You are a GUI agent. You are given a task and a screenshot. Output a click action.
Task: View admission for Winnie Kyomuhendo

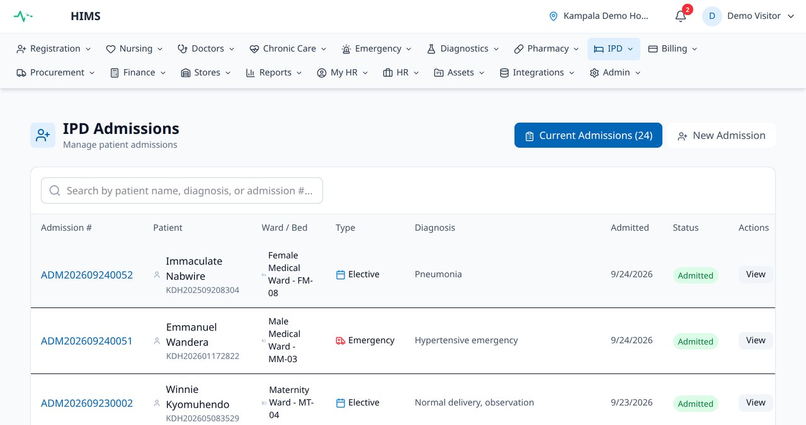(756, 403)
